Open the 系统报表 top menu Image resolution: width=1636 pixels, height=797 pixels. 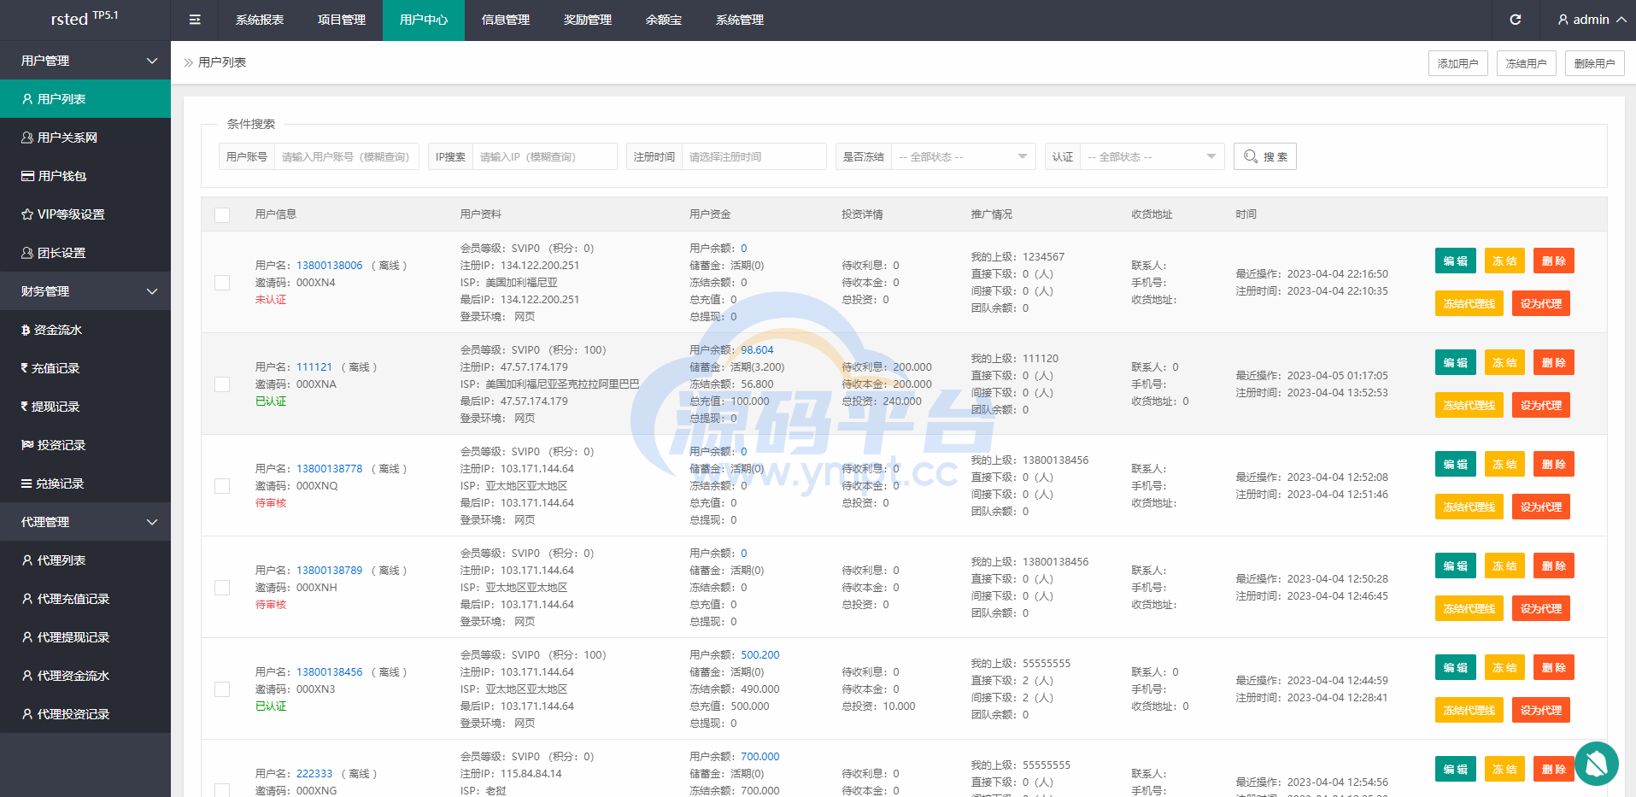pos(260,20)
